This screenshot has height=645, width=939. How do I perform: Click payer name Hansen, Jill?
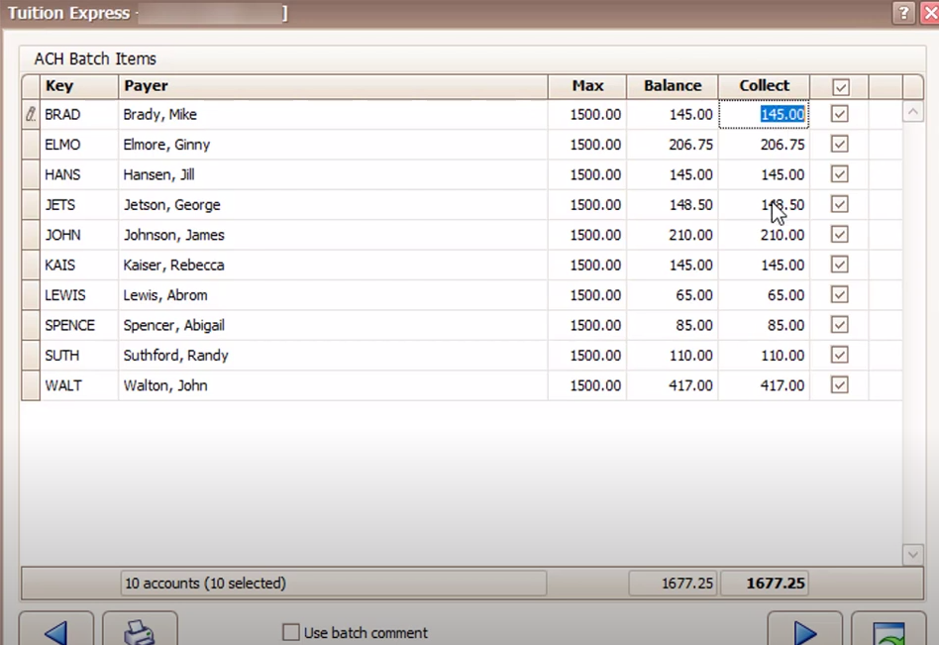click(158, 174)
